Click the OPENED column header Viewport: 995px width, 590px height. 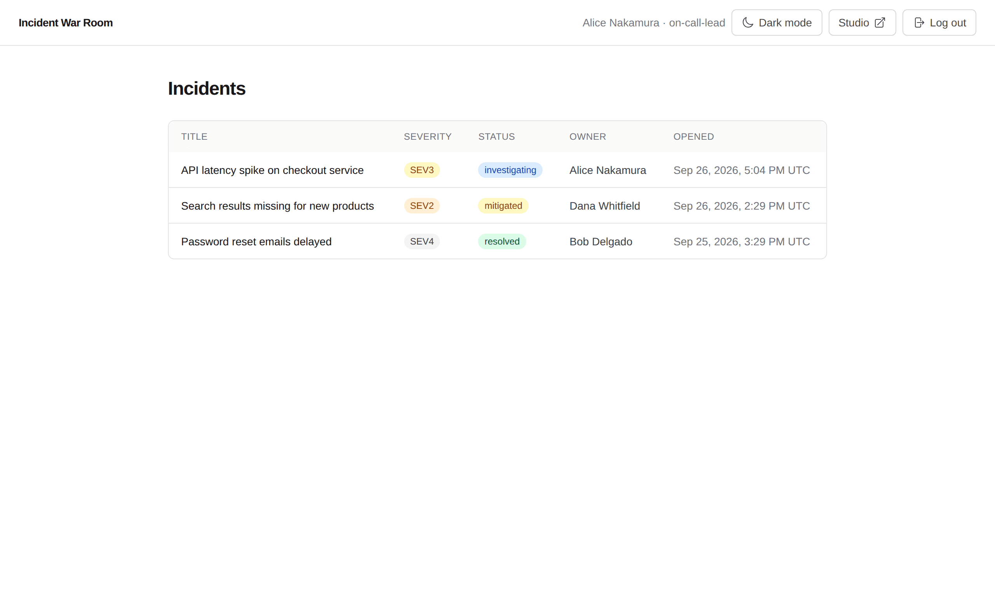click(x=693, y=137)
